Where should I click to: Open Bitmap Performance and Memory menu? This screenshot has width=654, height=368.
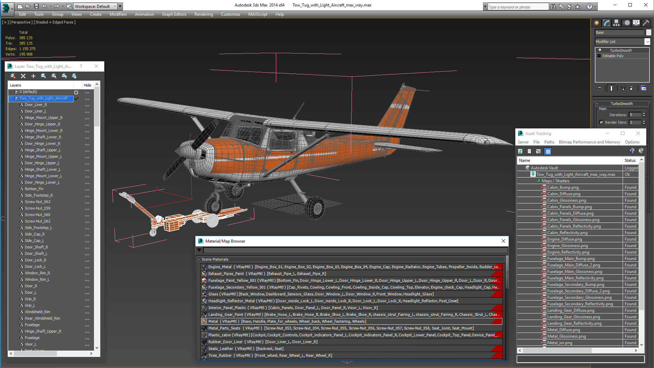click(589, 142)
